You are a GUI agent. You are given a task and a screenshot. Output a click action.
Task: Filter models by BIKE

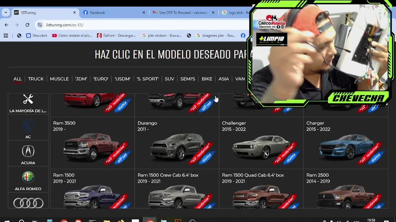207,79
